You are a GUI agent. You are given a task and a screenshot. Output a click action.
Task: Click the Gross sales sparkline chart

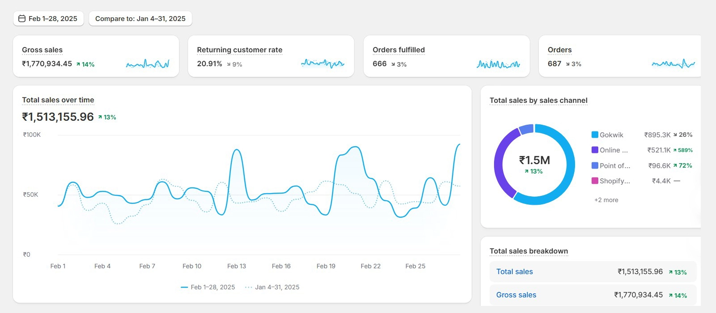[x=148, y=64]
